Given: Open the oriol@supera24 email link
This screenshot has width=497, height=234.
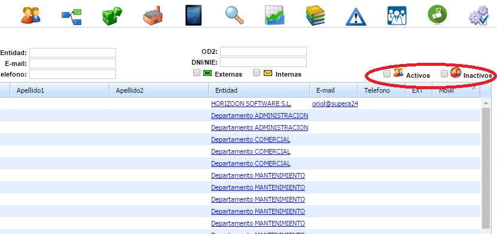Looking at the screenshot, I should coord(335,104).
